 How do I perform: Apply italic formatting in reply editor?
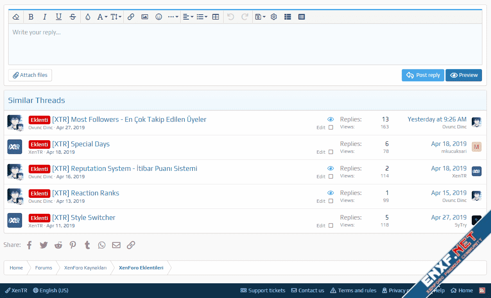45,17
